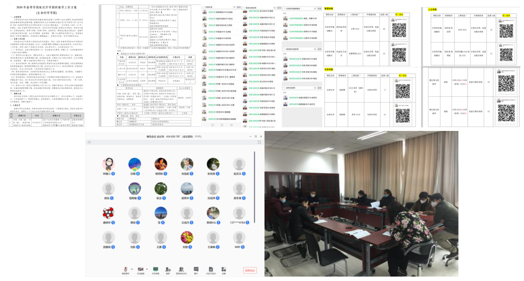The width and height of the screenshot is (524, 281).
Task: Open the chat bubble icon
Action: (196, 269)
